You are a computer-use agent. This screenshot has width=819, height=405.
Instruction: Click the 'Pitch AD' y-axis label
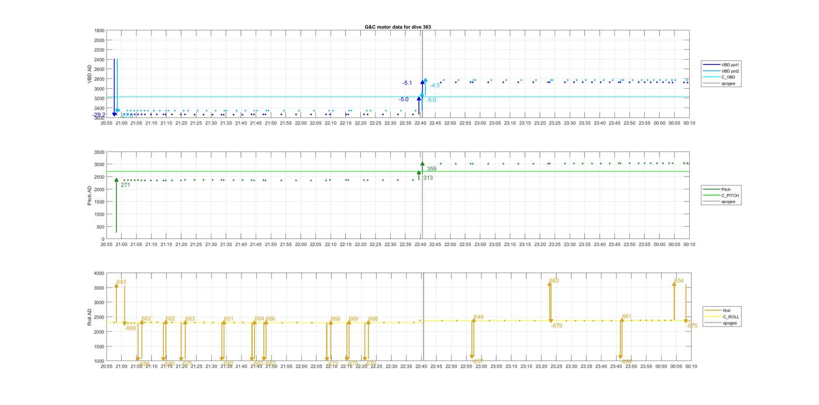pyautogui.click(x=90, y=195)
